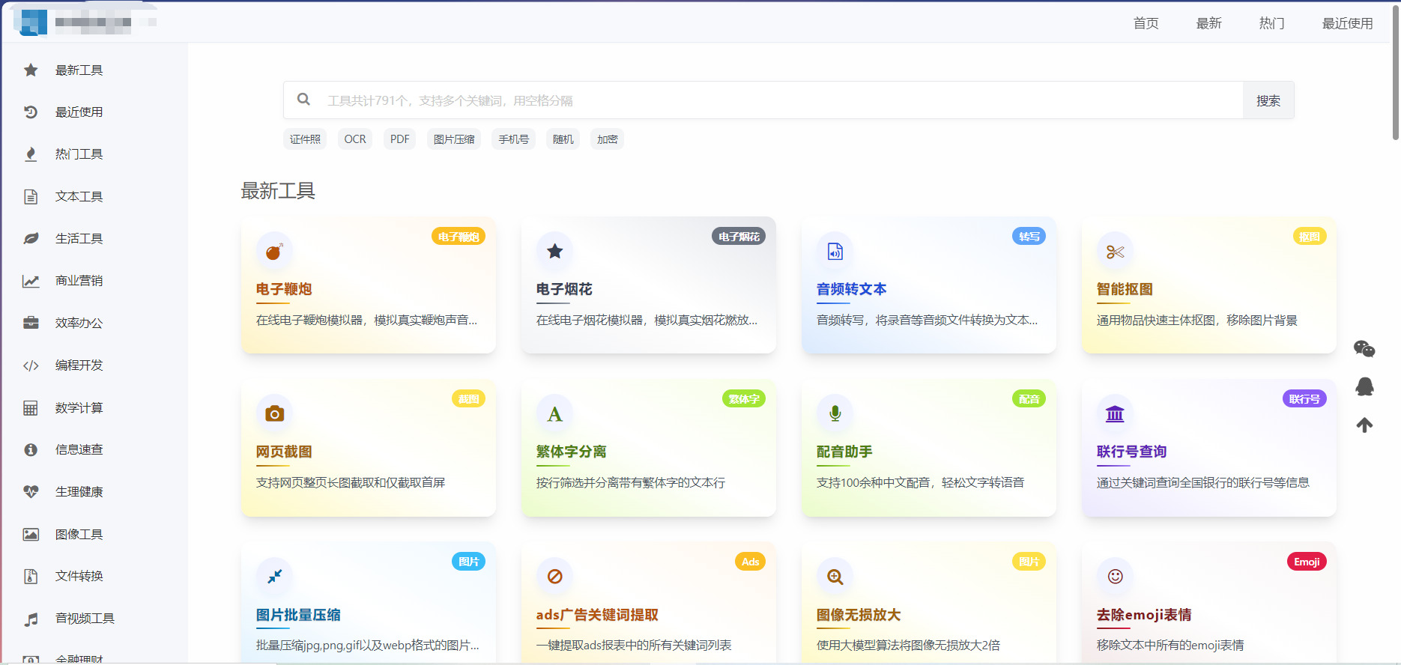This screenshot has height=665, width=1401.
Task: Select 编程开发 in the sidebar
Action: [79, 365]
